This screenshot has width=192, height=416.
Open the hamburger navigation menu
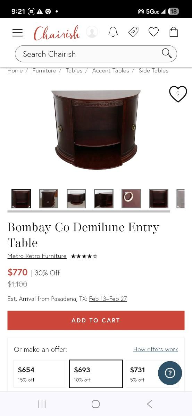click(17, 33)
